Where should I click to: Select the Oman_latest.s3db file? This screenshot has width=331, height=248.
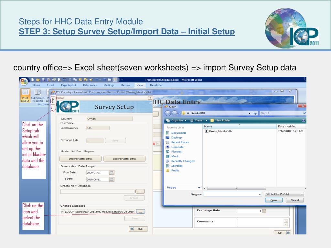point(219,131)
